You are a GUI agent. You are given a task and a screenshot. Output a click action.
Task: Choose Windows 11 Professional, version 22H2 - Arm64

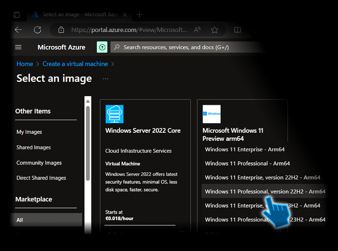[264, 191]
